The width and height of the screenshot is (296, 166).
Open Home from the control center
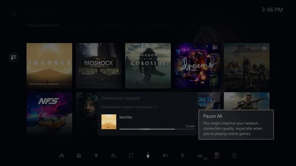coord(62,155)
